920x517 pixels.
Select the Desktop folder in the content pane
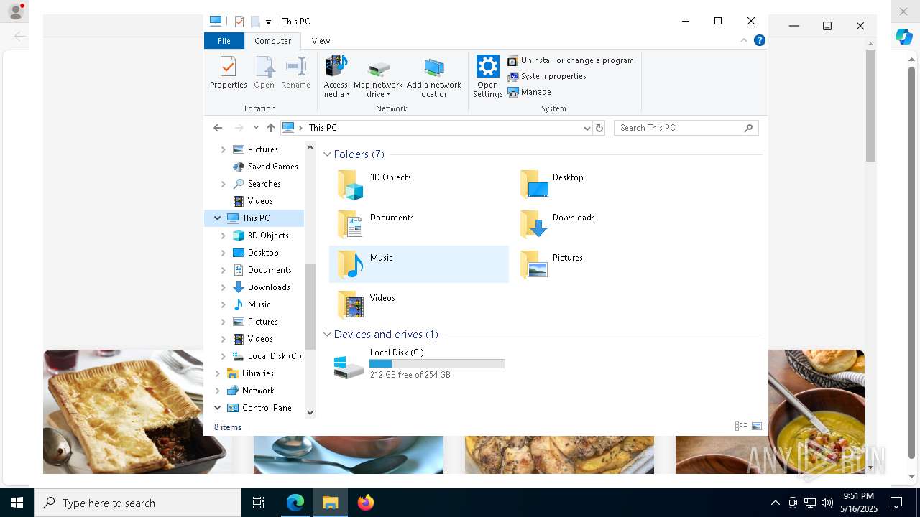coord(601,185)
